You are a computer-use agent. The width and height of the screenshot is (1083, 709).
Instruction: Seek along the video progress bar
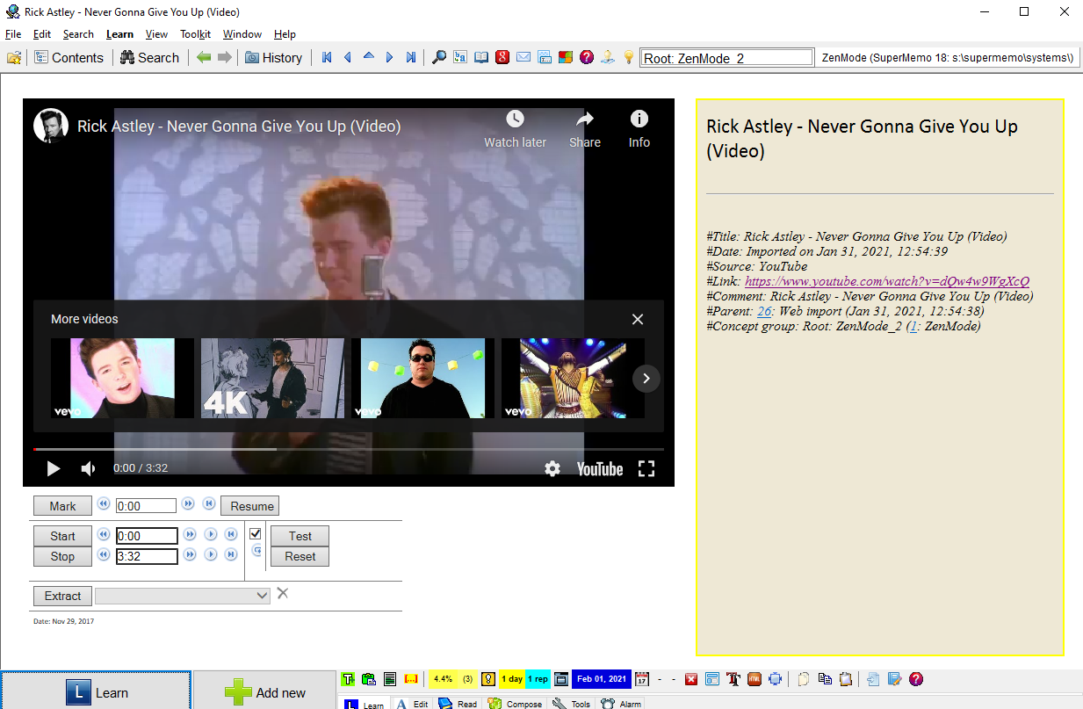349,449
